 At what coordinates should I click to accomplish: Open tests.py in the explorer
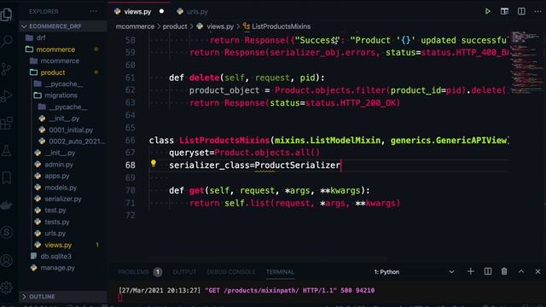tap(57, 222)
